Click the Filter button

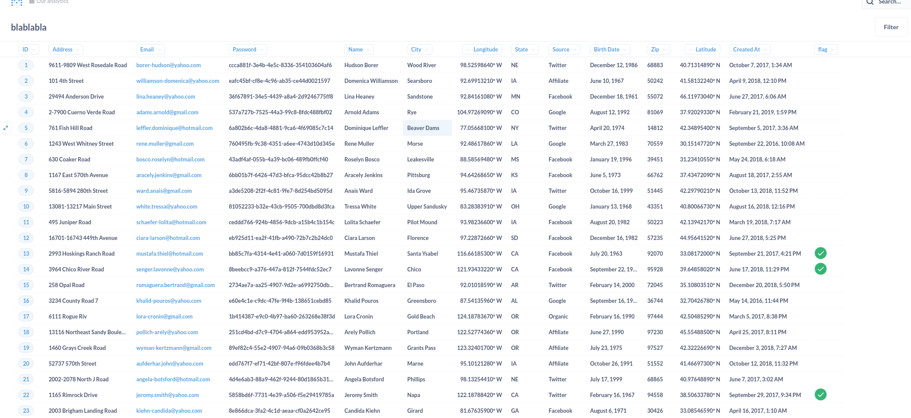(x=891, y=27)
